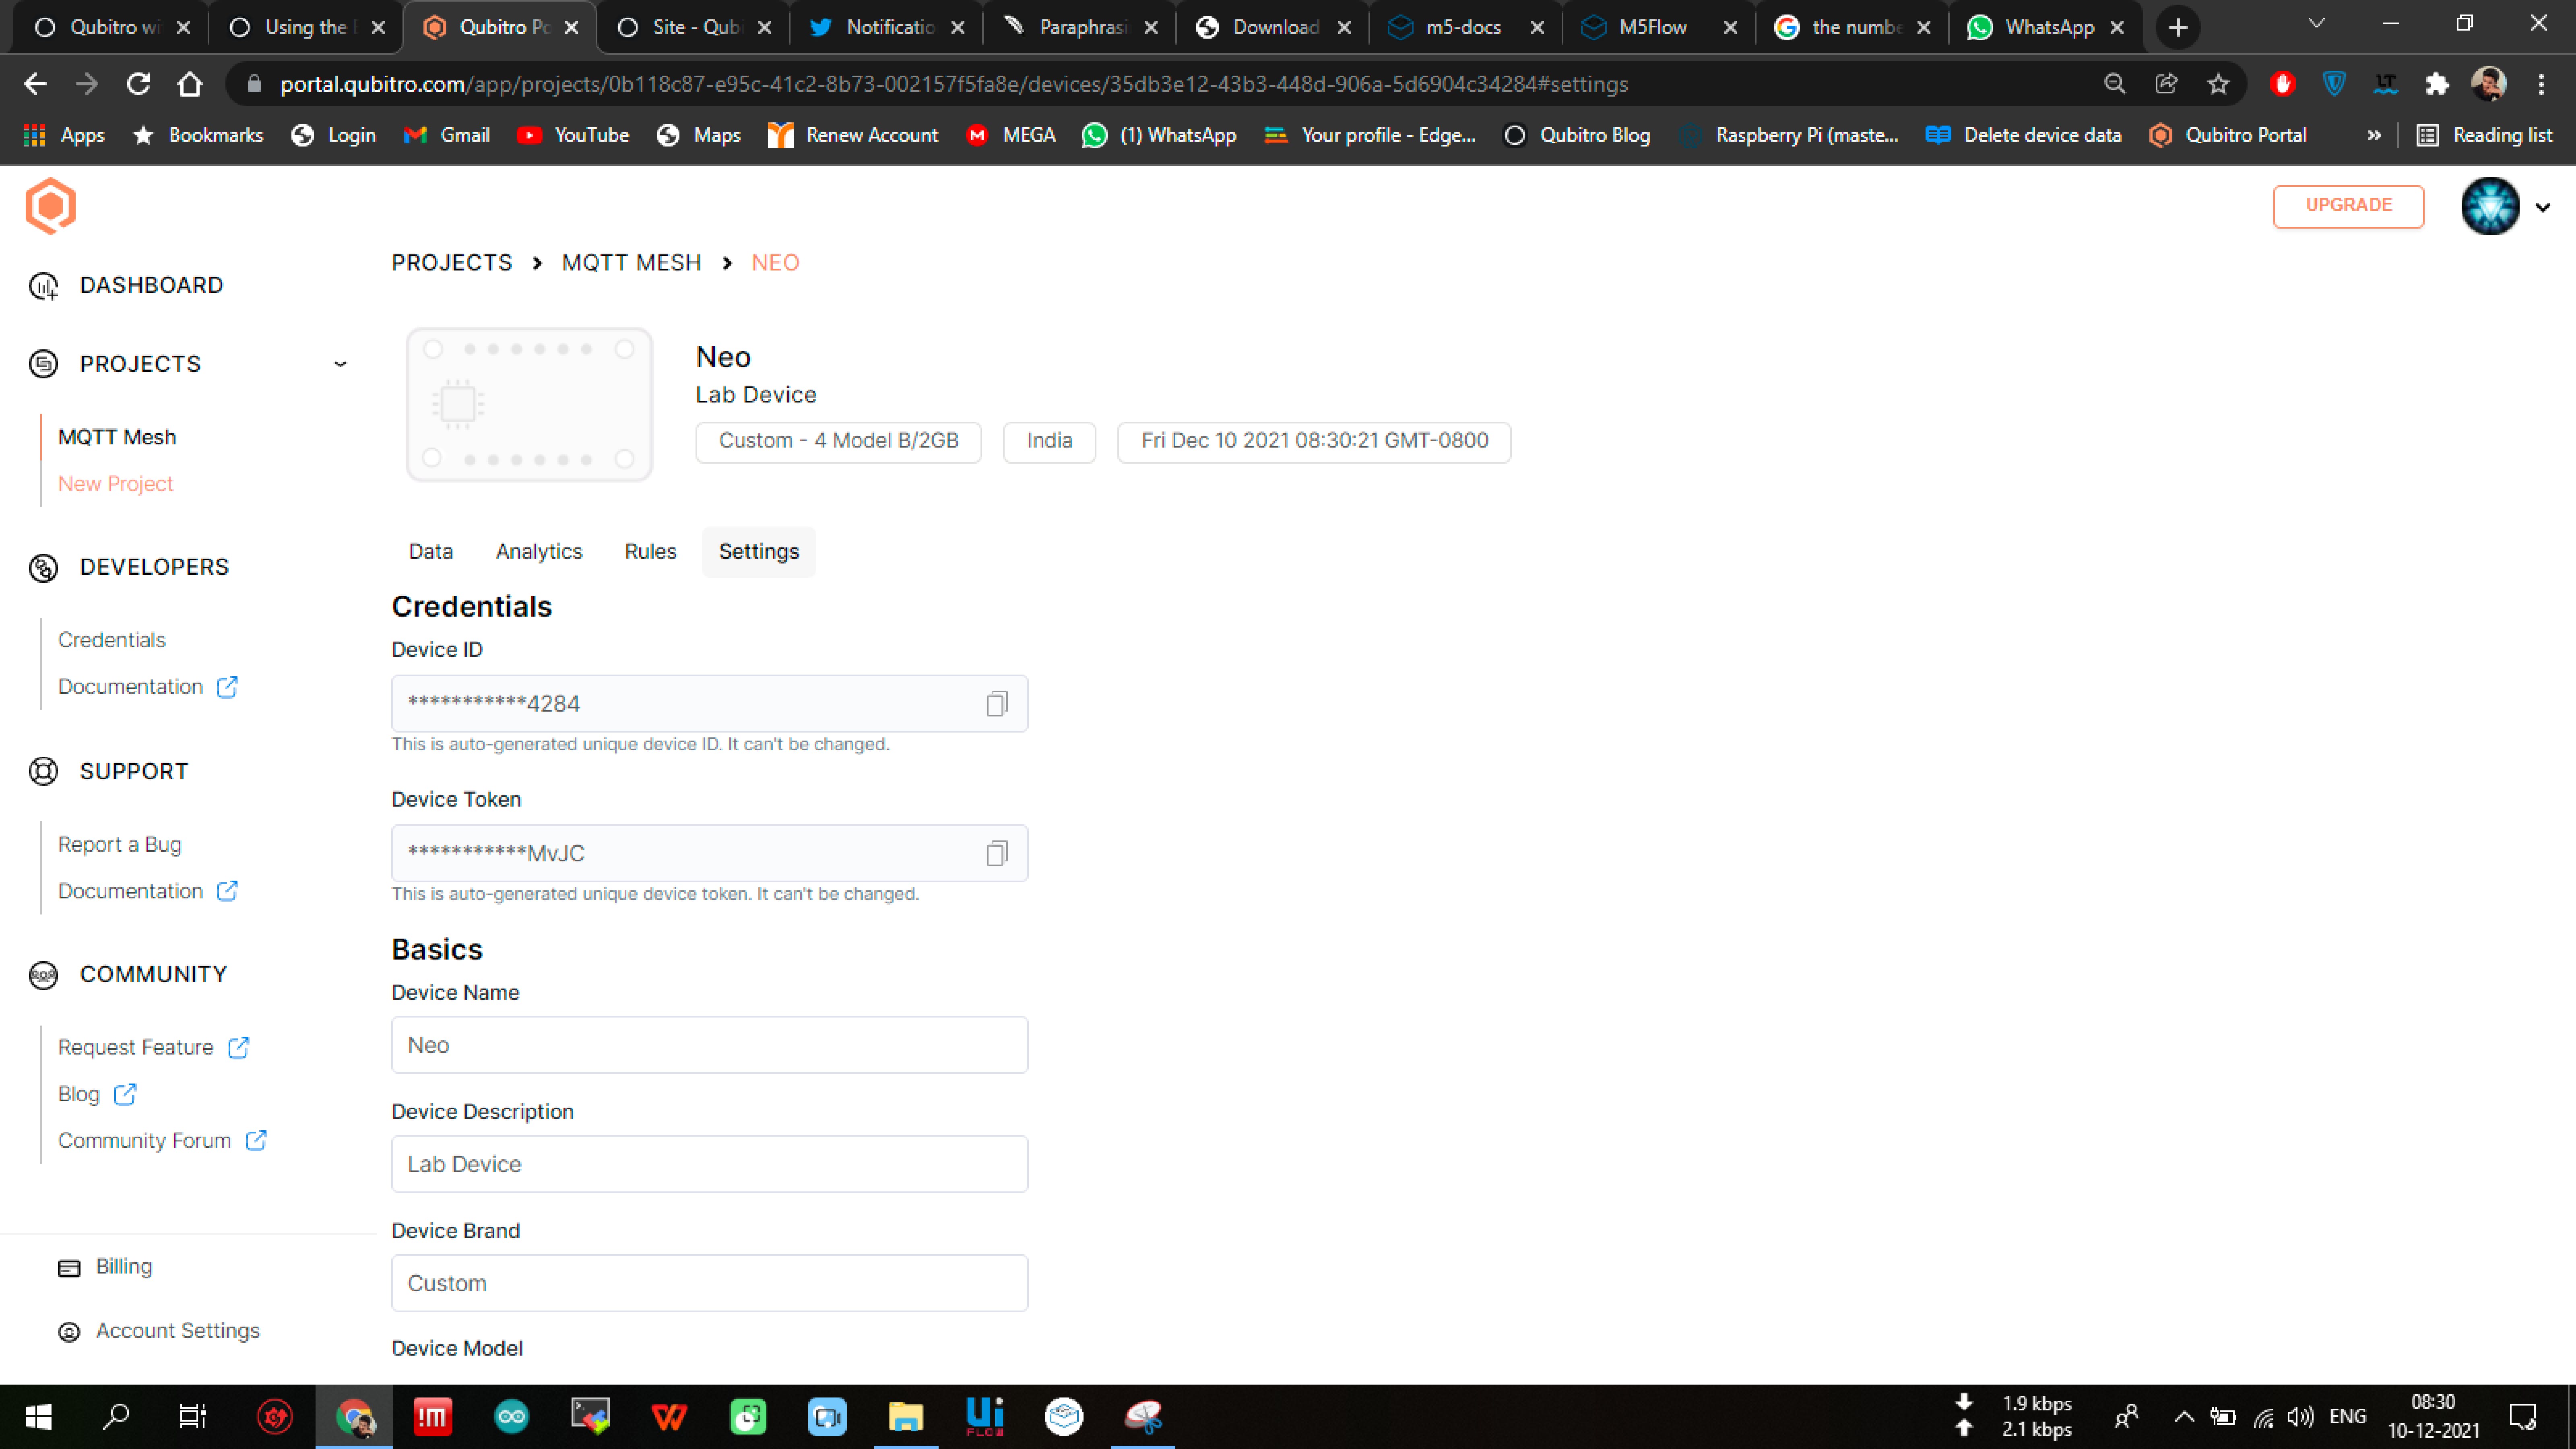Copy the Device ID value
The width and height of the screenshot is (2576, 1449).
pyautogui.click(x=996, y=704)
